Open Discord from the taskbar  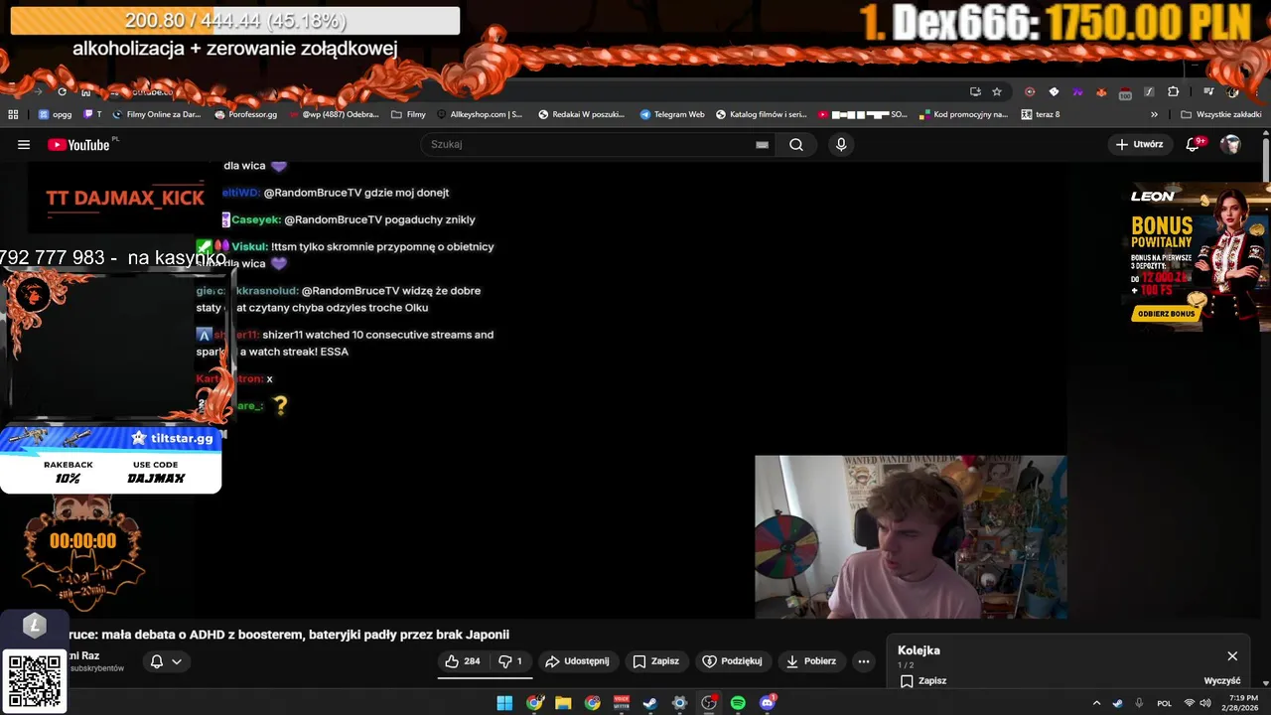(x=767, y=703)
